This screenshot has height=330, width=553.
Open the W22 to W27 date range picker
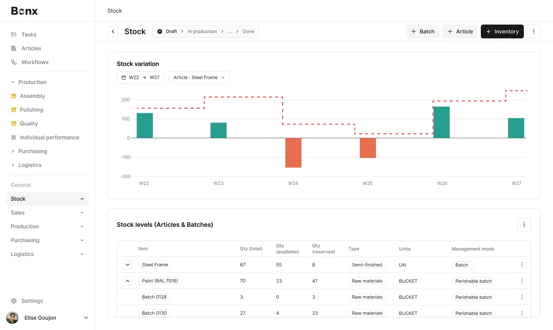point(141,78)
